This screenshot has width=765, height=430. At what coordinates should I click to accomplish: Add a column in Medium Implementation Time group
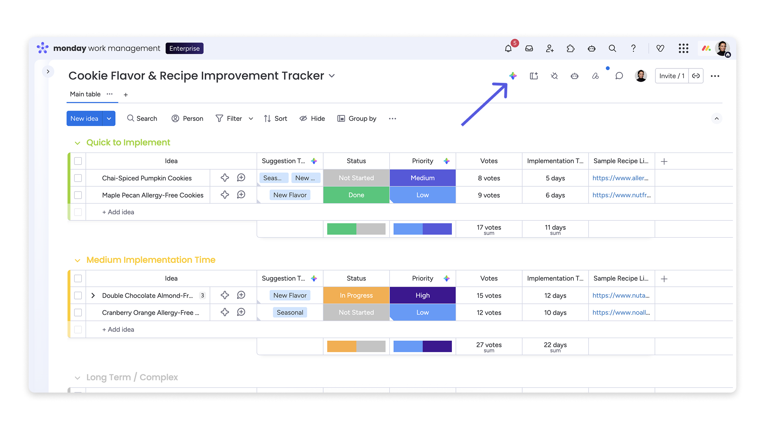click(664, 279)
